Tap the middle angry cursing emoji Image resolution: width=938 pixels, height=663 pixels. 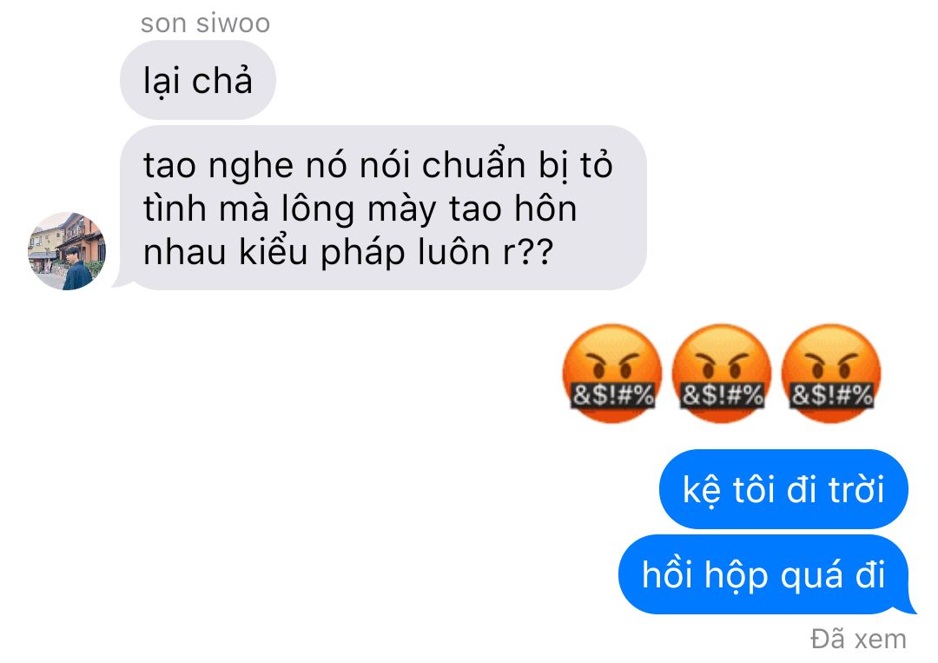722,374
